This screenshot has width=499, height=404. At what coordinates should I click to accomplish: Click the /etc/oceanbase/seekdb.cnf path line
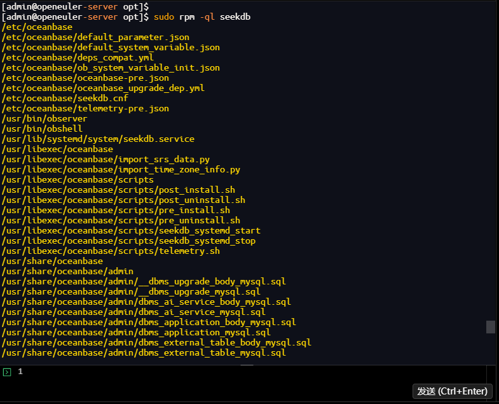point(65,98)
